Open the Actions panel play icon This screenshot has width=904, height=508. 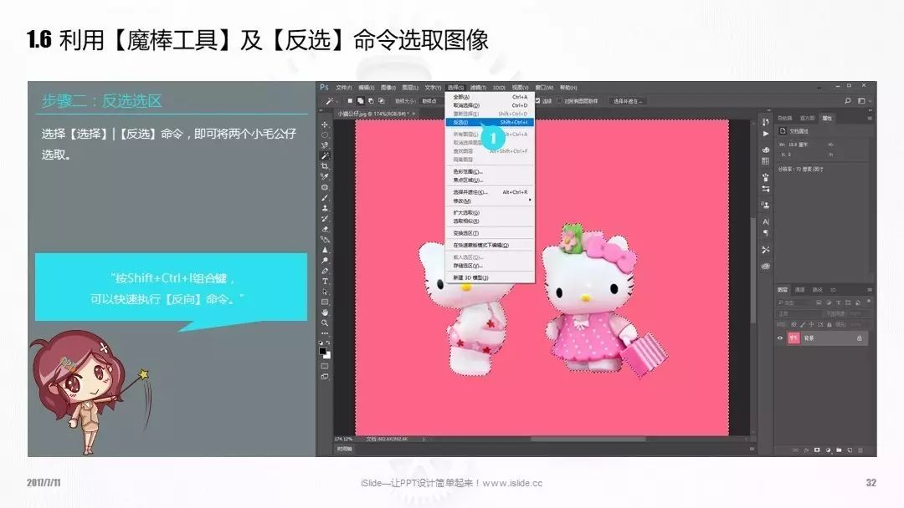tap(766, 134)
